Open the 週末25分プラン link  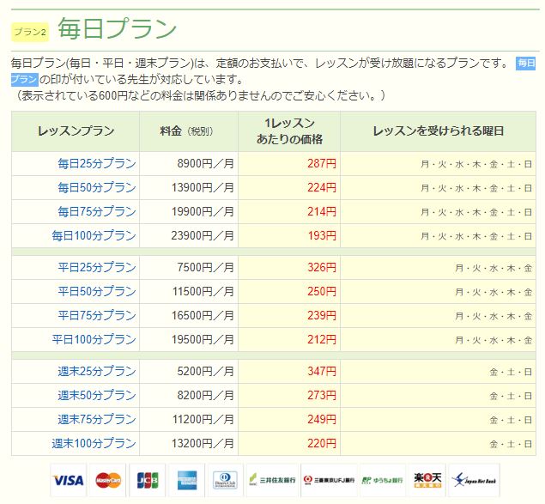[x=97, y=371]
